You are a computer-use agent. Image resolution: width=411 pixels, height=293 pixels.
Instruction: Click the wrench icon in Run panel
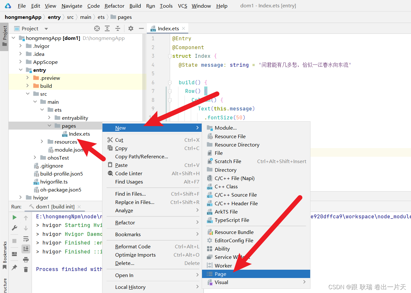14,228
